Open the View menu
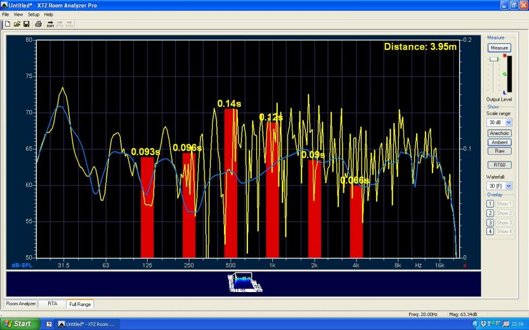529x330 pixels. tap(18, 15)
